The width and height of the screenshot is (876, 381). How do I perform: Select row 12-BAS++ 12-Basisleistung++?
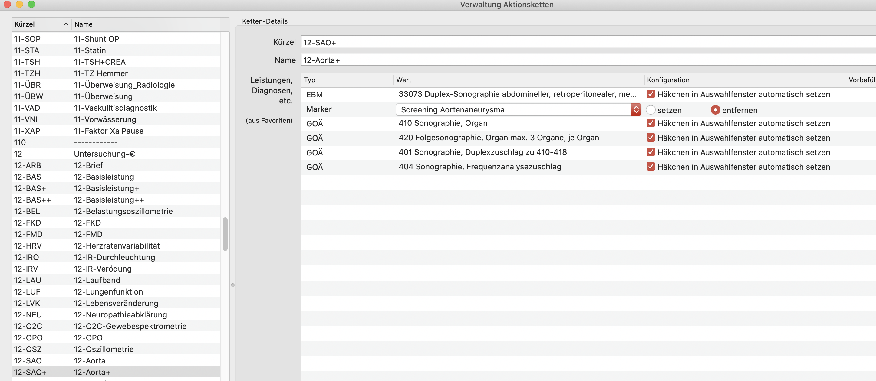(x=116, y=200)
